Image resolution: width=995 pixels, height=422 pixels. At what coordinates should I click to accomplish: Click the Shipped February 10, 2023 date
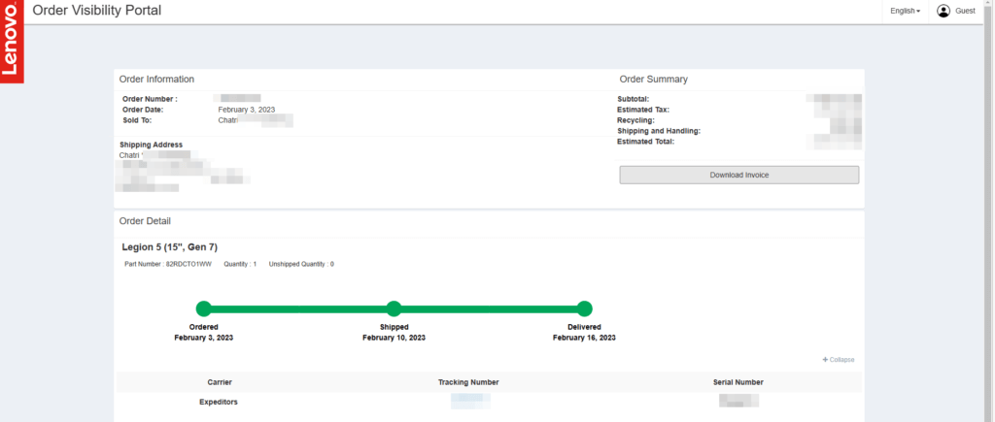click(395, 338)
